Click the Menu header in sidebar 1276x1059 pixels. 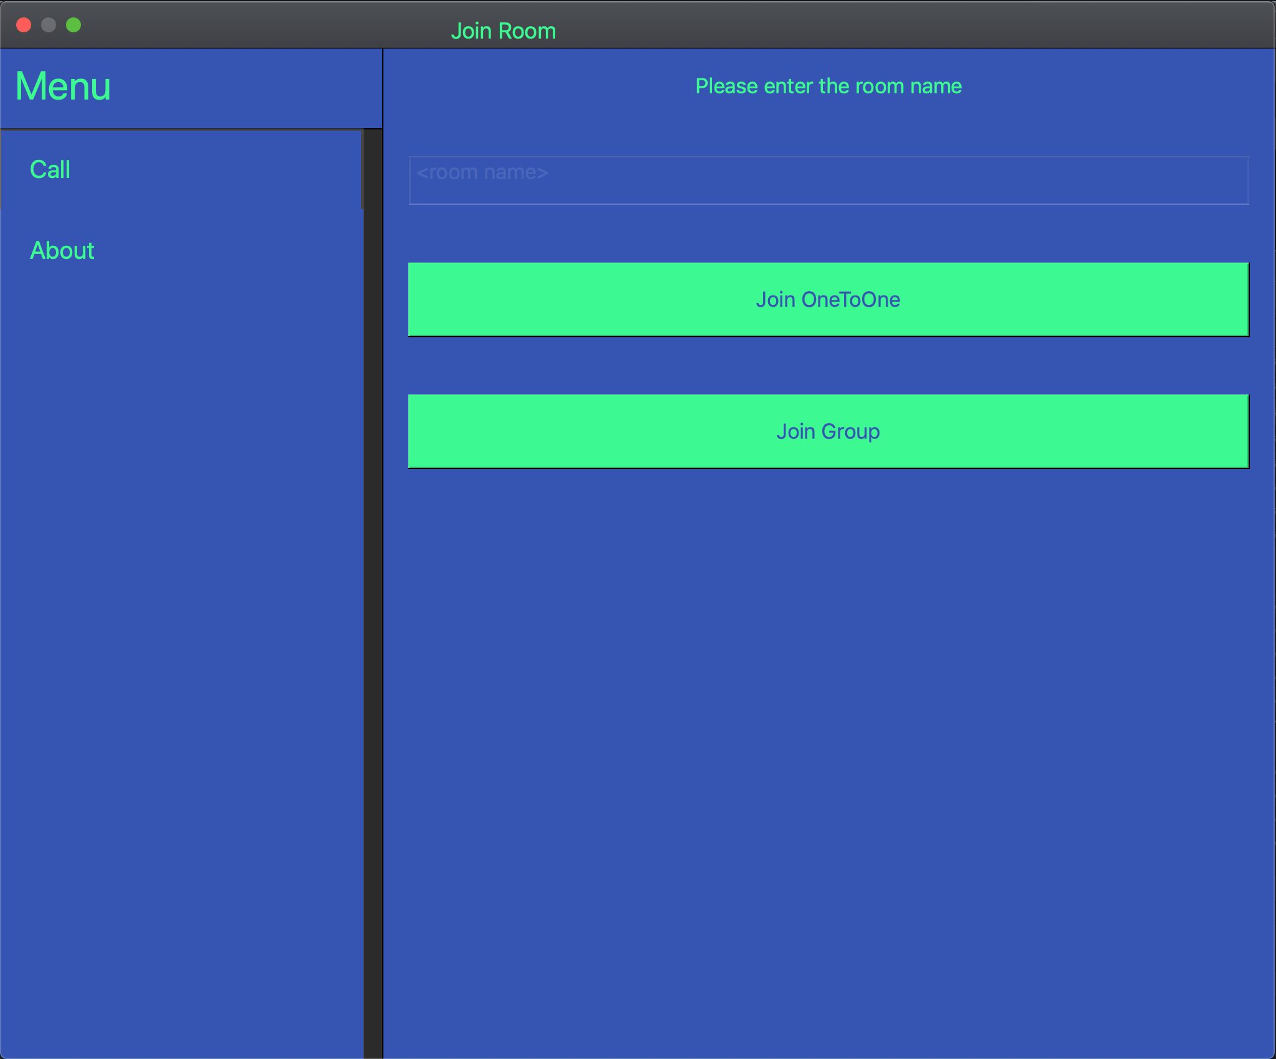(63, 86)
